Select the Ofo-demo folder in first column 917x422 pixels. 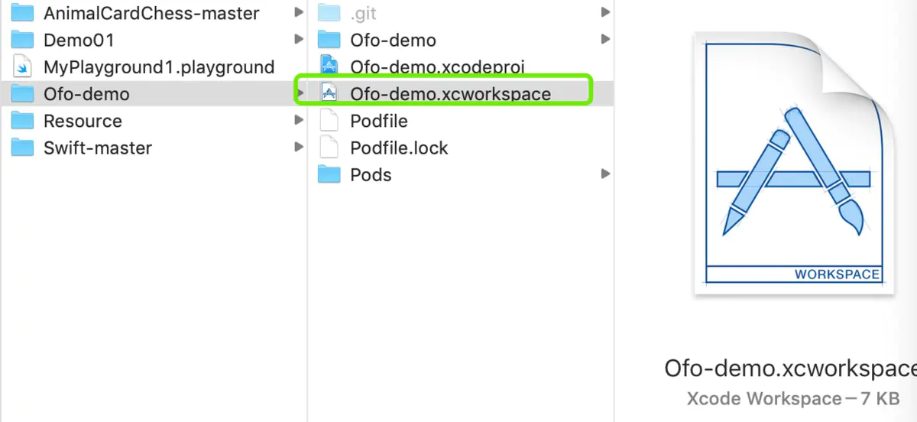[x=154, y=93]
